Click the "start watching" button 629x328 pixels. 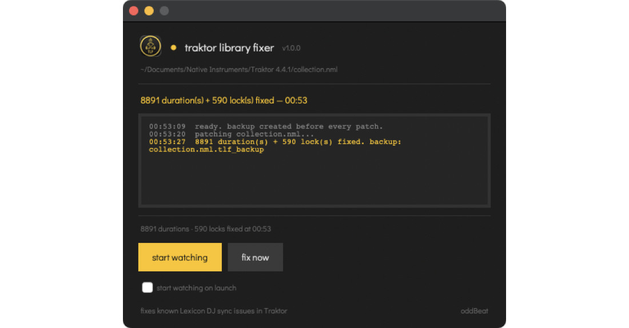tap(180, 257)
